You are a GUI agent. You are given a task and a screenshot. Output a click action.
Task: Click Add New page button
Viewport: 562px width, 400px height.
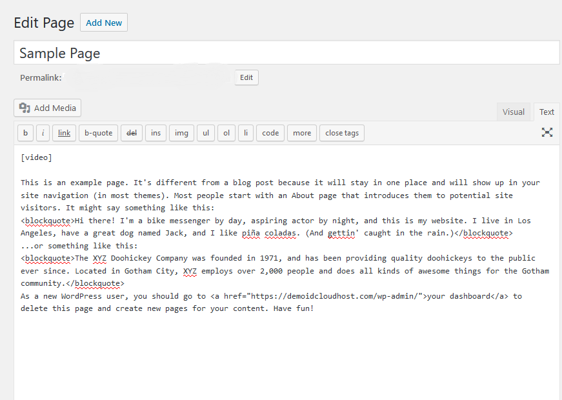(x=104, y=23)
